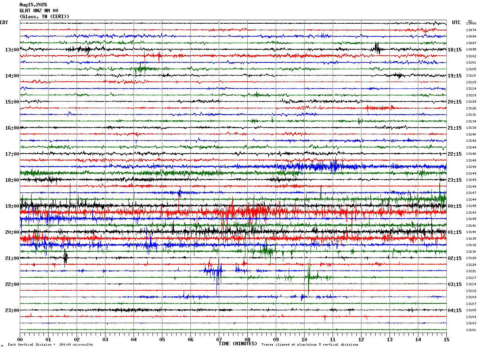Select the 13:00 CDT time label
This screenshot has height=350, width=478.
12,50
